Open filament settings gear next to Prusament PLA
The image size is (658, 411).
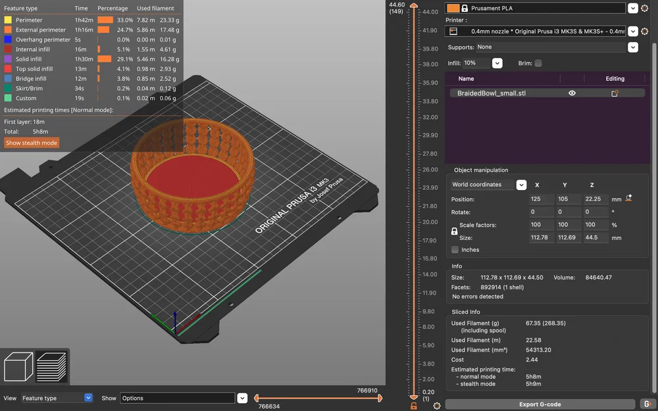pos(644,9)
